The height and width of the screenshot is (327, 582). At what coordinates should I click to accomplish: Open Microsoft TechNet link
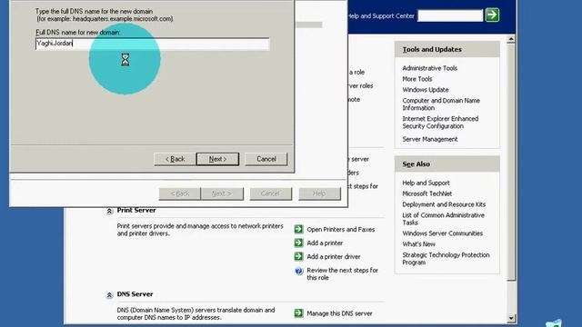[426, 193]
